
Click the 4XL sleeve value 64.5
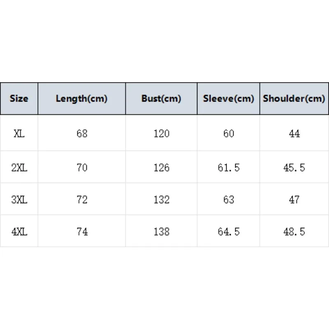229,232
